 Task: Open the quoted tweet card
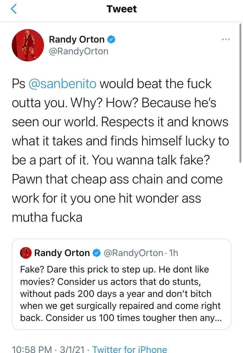122,284
